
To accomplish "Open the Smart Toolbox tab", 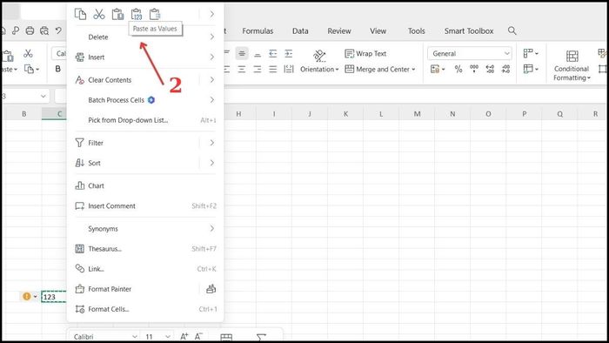I will click(469, 31).
